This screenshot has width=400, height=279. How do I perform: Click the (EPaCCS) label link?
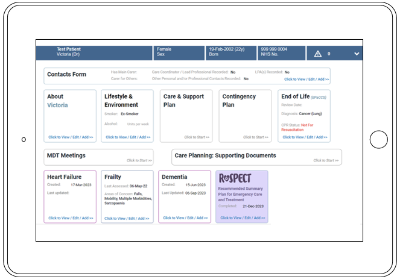coord(320,97)
